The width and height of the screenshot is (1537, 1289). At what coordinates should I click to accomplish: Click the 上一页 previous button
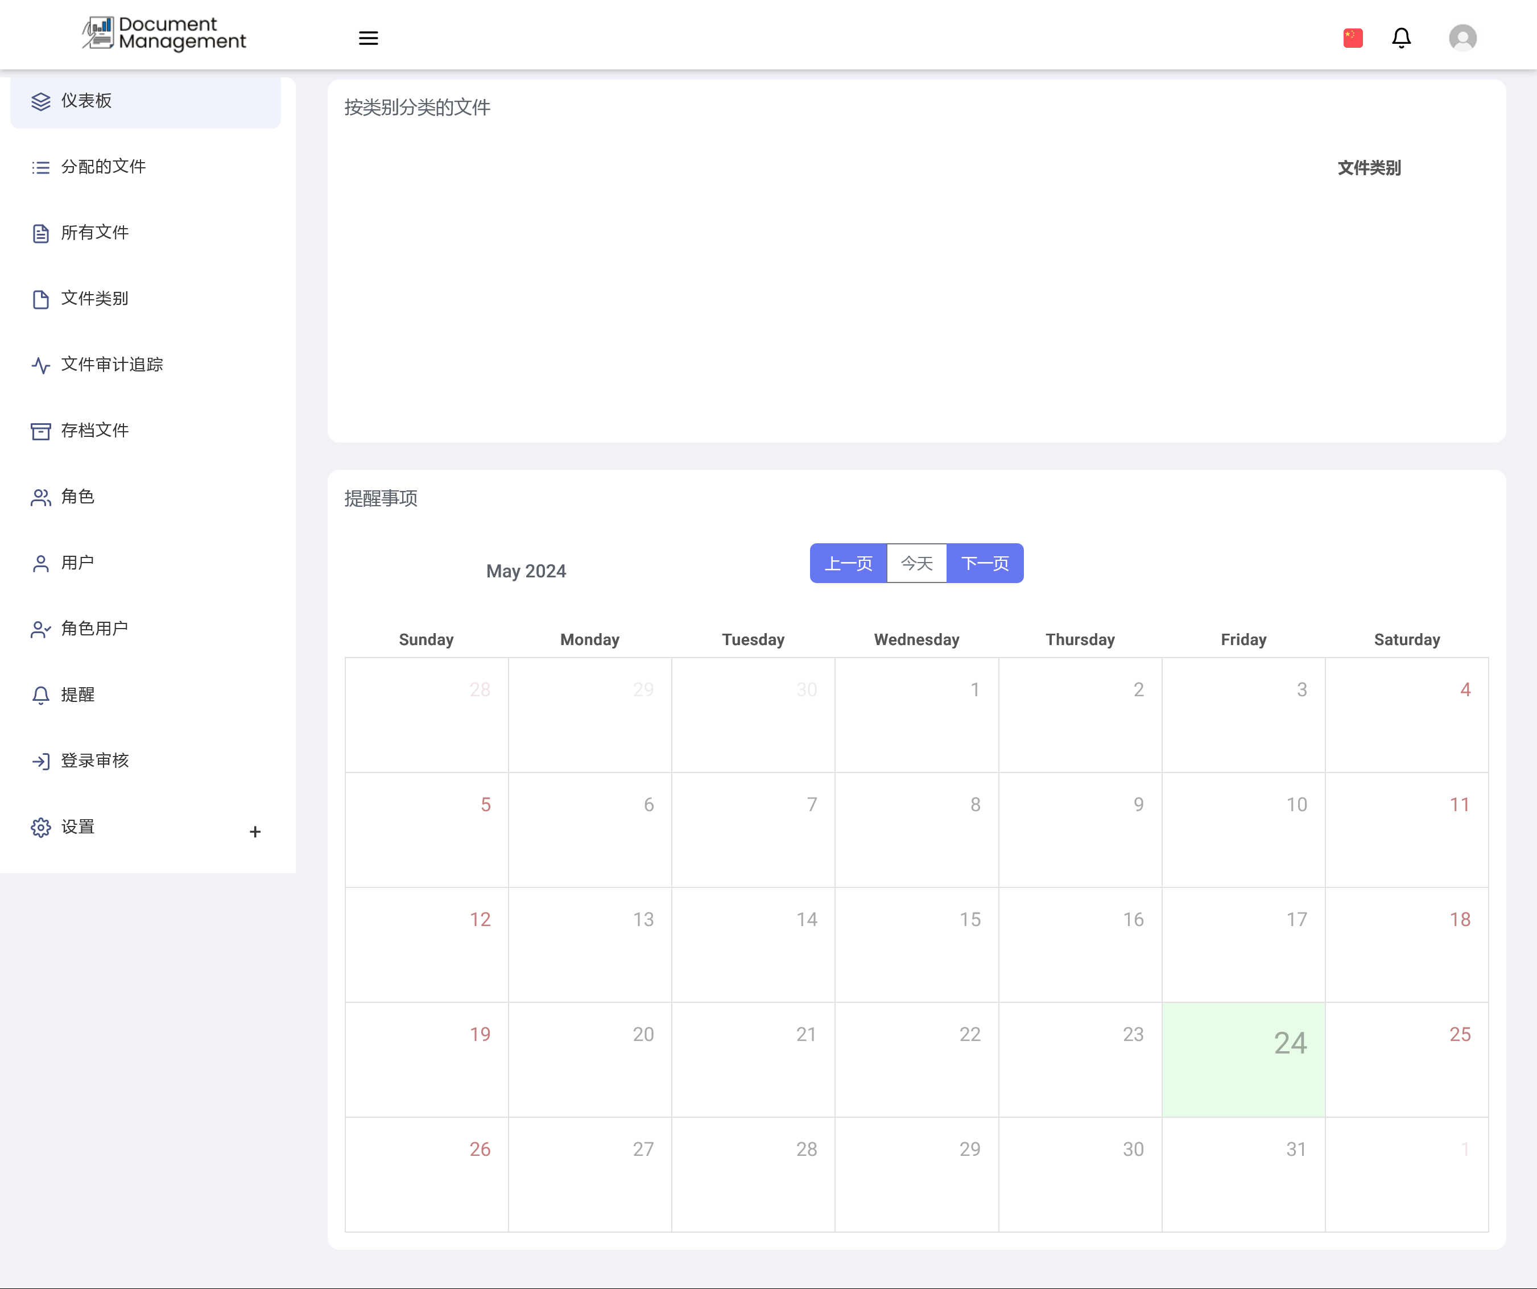click(x=848, y=563)
